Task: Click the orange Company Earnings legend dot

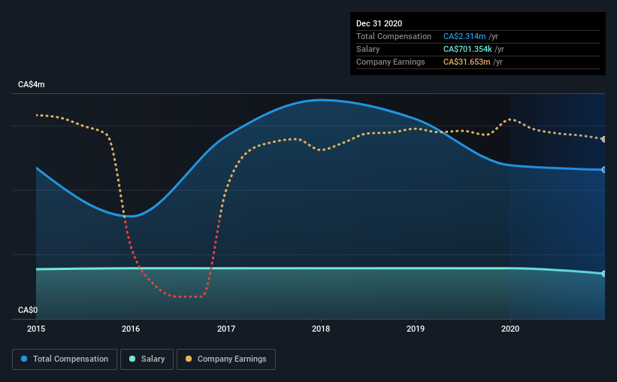Action: (189, 359)
